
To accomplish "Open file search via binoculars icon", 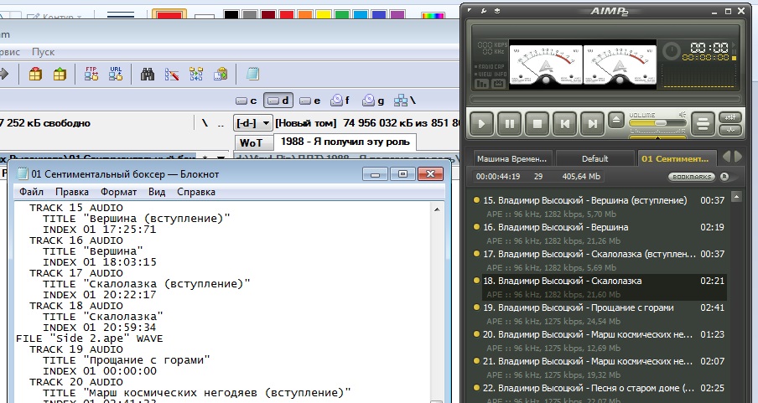I will 148,74.
